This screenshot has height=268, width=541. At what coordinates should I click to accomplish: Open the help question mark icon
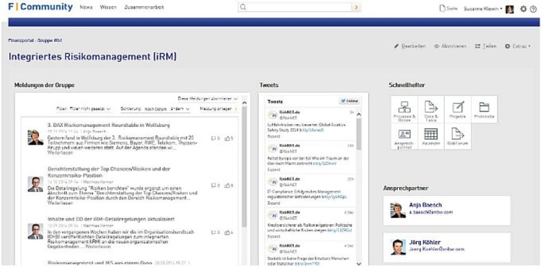coord(533,9)
